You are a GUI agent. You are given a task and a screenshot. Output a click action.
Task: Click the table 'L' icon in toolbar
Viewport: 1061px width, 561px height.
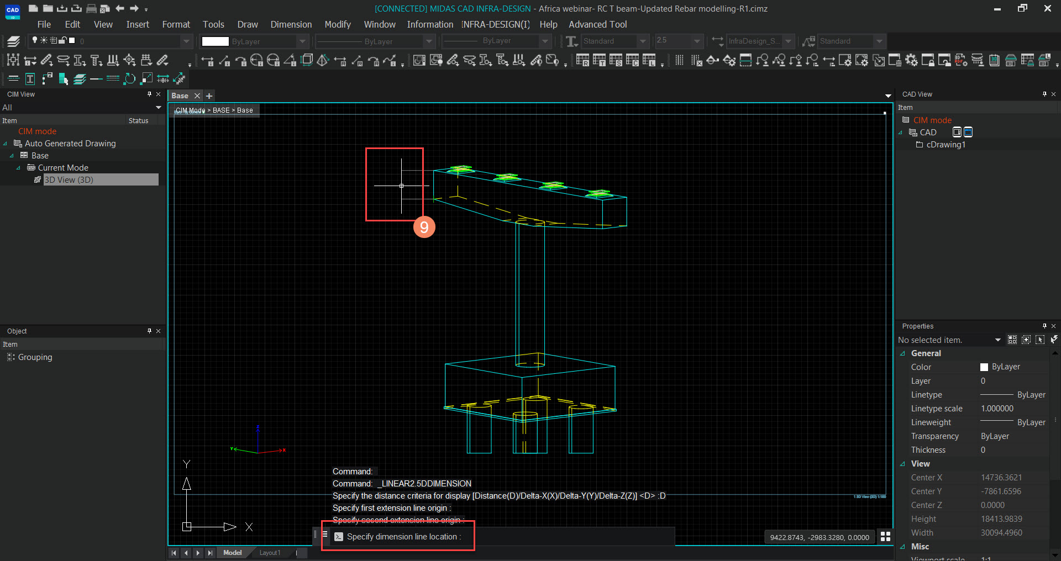(649, 60)
